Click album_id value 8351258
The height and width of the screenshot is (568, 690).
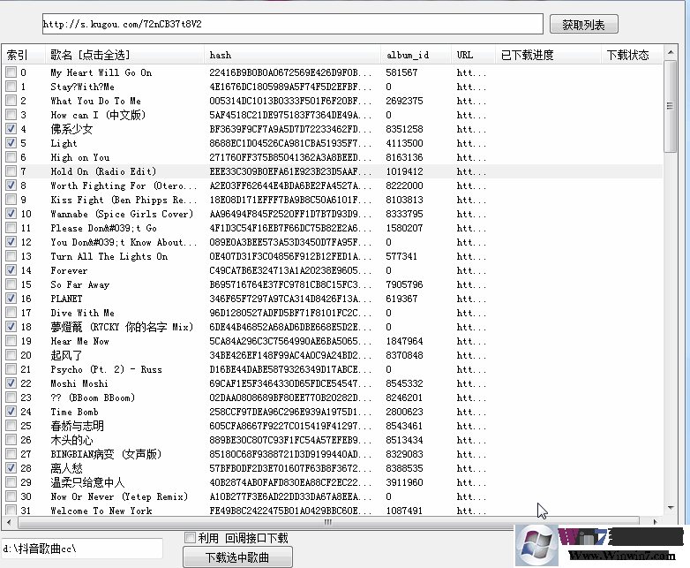[x=404, y=129]
